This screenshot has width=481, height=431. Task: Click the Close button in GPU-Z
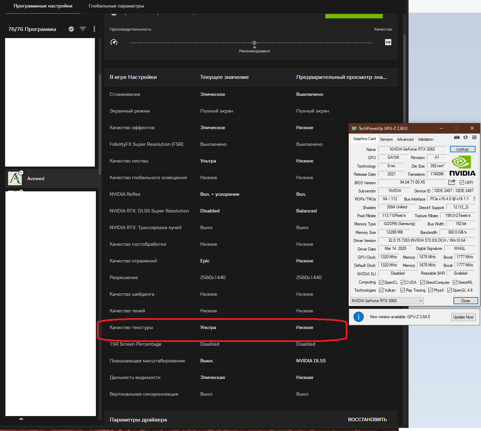click(466, 301)
